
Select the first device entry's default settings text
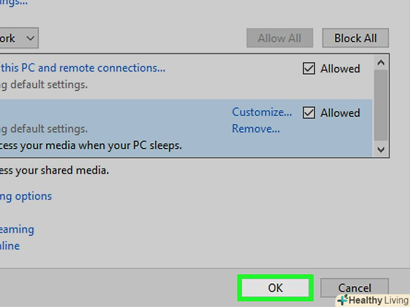pos(44,85)
